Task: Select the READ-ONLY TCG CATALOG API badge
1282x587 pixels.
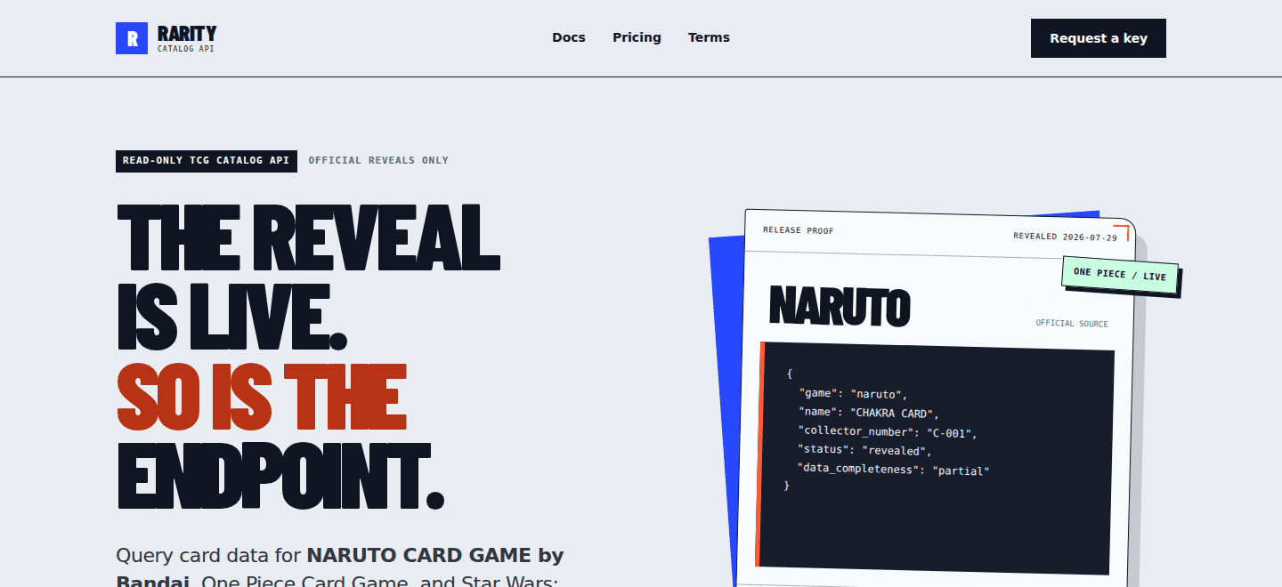Action: tap(207, 161)
